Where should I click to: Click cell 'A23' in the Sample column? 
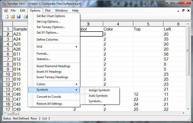20,34
